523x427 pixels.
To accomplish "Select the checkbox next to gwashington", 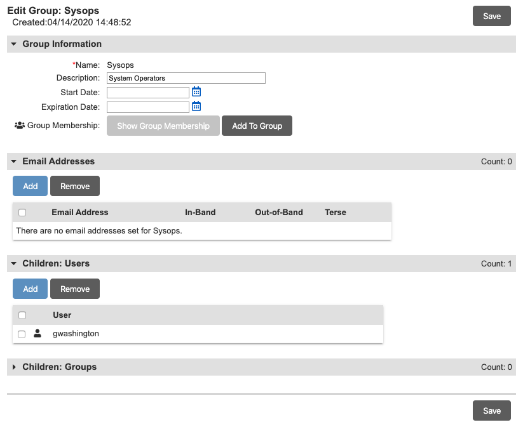I will (x=22, y=334).
